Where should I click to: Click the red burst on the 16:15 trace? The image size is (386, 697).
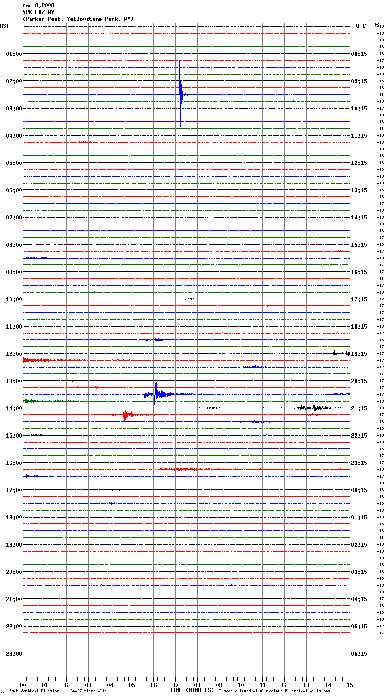tap(182, 469)
